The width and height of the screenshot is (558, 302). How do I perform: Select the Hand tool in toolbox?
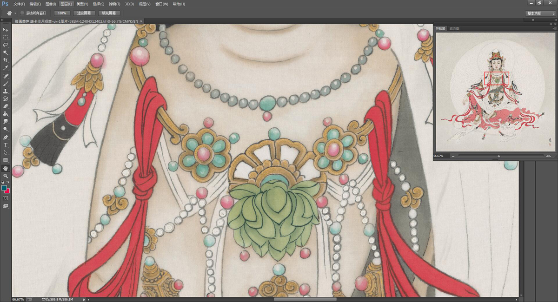[6, 168]
